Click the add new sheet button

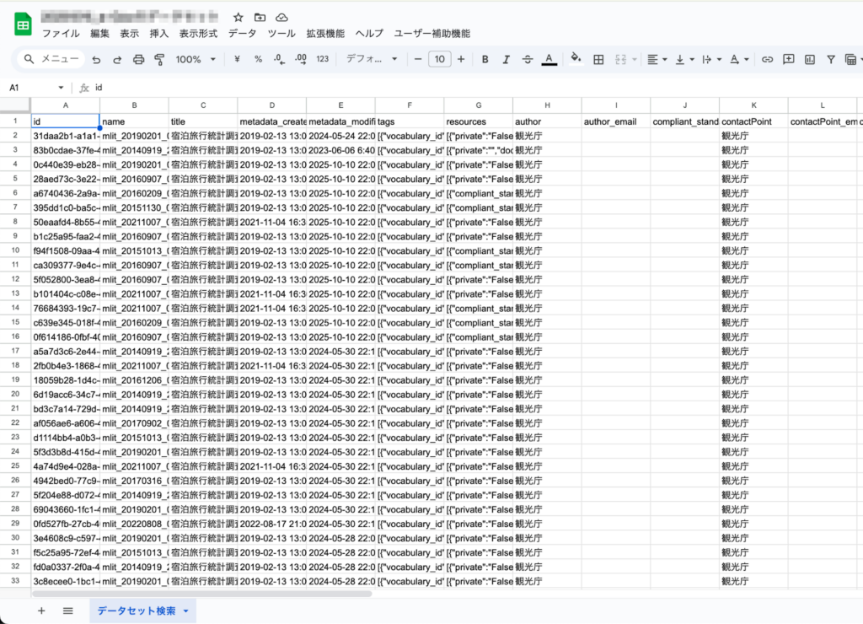[x=41, y=611]
